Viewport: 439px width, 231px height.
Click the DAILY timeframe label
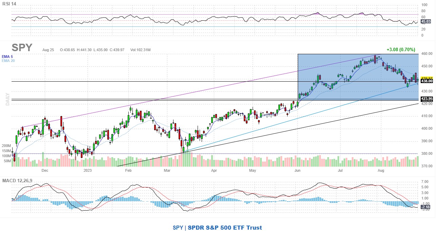(x=7, y=99)
